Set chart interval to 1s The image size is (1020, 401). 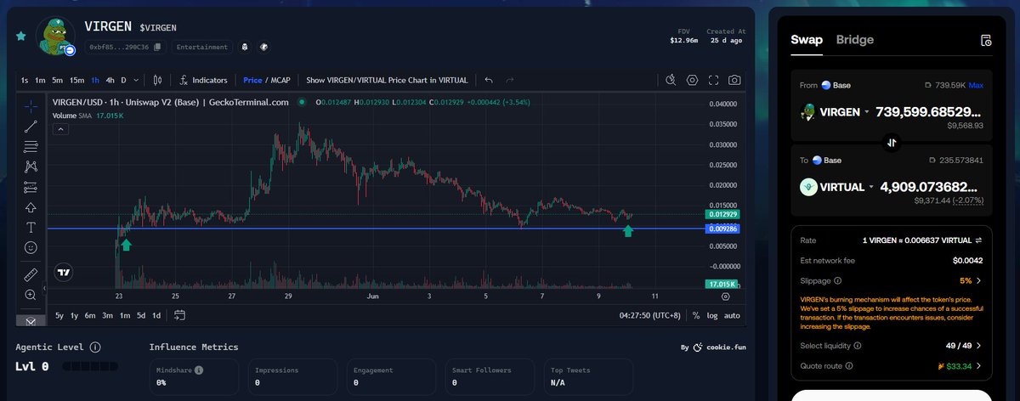point(25,80)
